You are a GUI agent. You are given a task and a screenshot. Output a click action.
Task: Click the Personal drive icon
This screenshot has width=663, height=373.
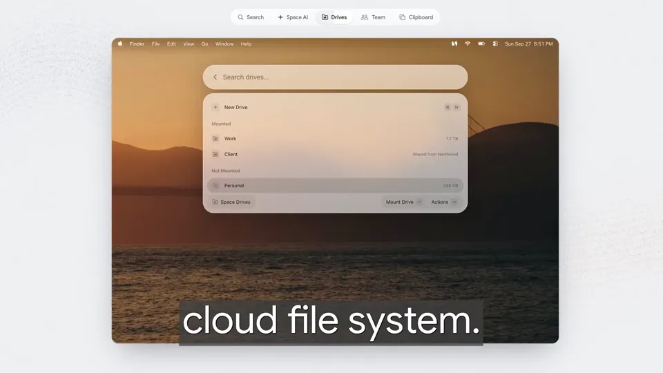click(215, 186)
